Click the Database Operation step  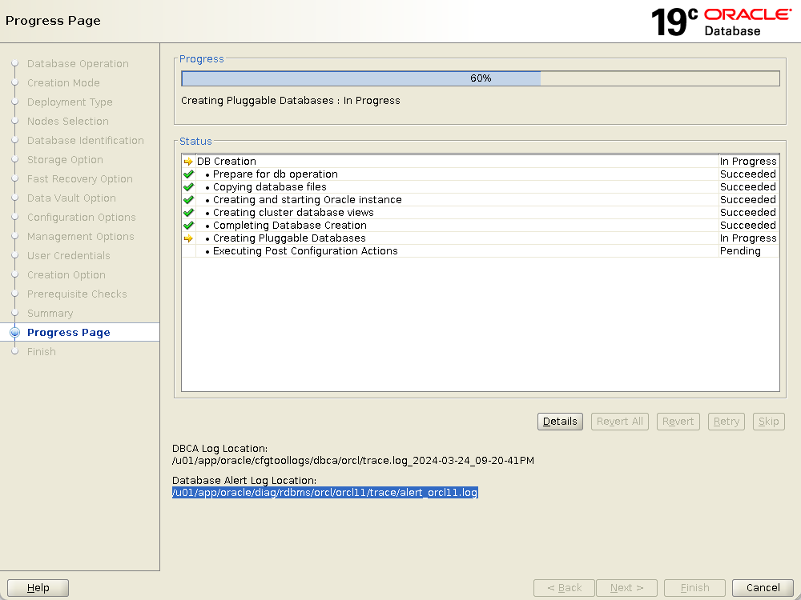pyautogui.click(x=77, y=64)
